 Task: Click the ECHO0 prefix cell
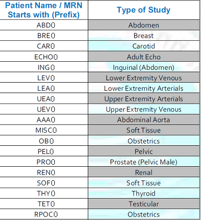[44, 57]
